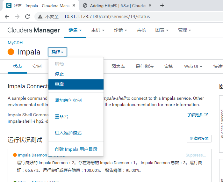Click the browser back arrow

tap(7, 17)
